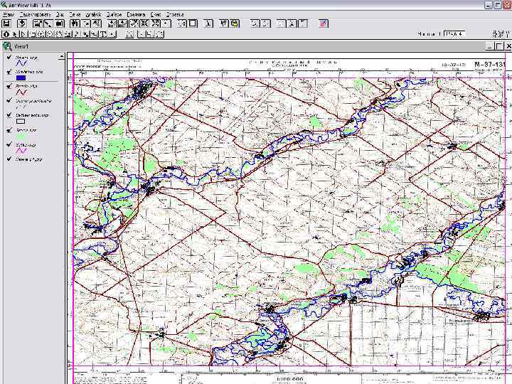Maximize the View1 window
Screen dimensions: 512x384
pos(499,46)
